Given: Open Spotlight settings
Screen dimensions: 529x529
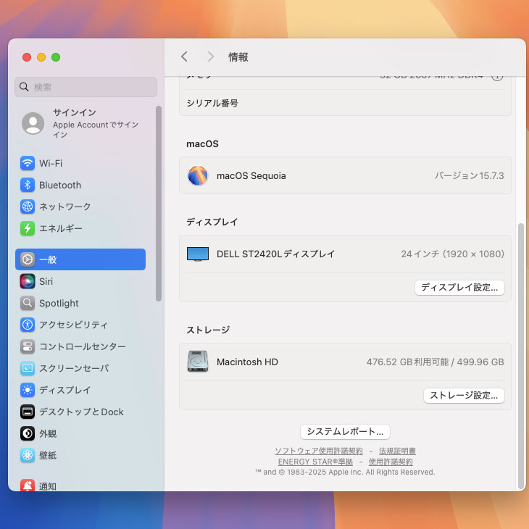Looking at the screenshot, I should (x=59, y=303).
